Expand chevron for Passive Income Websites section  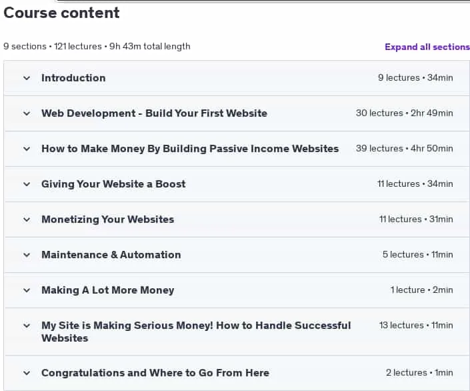coord(27,149)
